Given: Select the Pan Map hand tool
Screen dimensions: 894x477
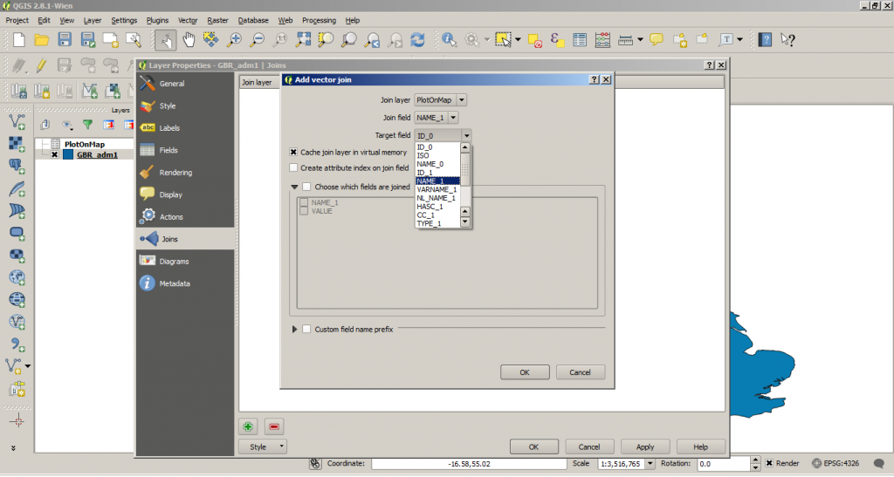Looking at the screenshot, I should point(189,40).
